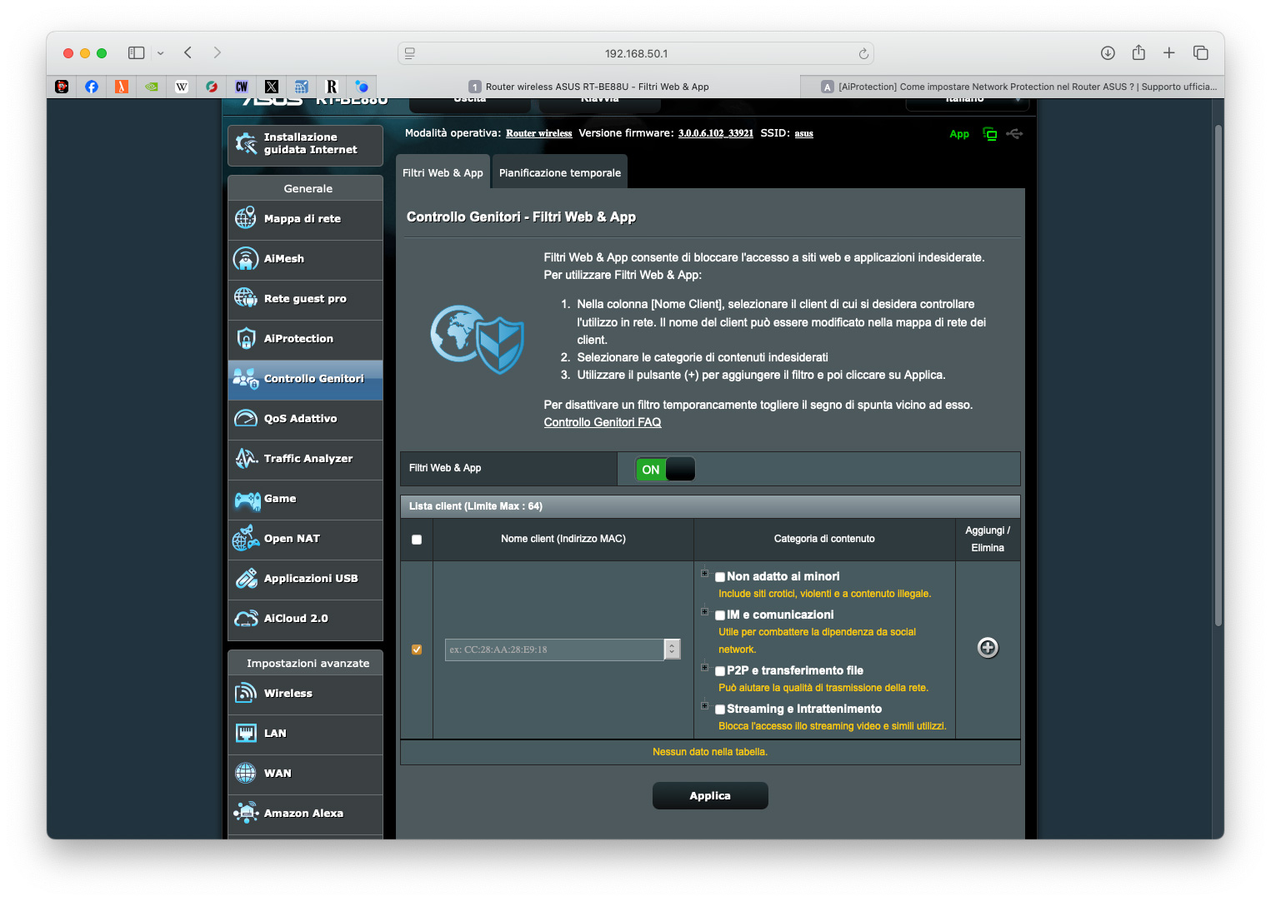
Task: Check the Streaming e Intrattenimento category
Action: pyautogui.click(x=720, y=709)
